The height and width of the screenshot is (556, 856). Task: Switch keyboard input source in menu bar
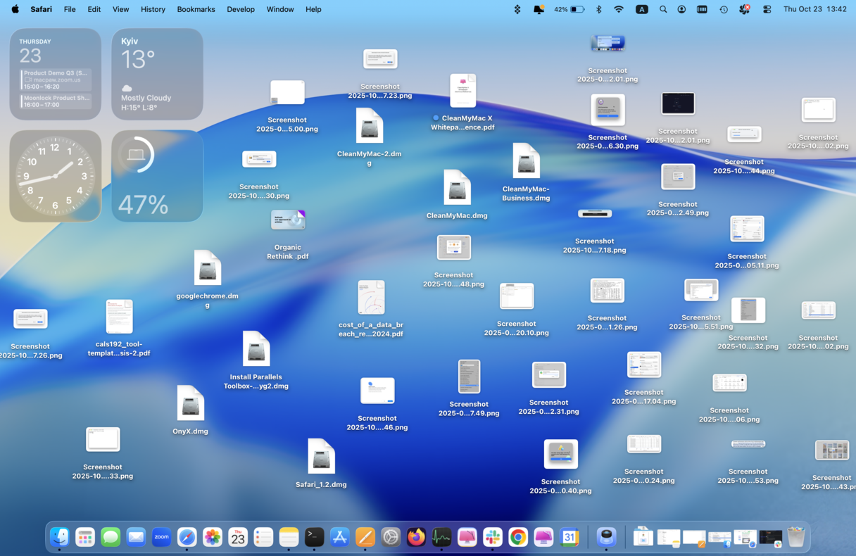641,9
